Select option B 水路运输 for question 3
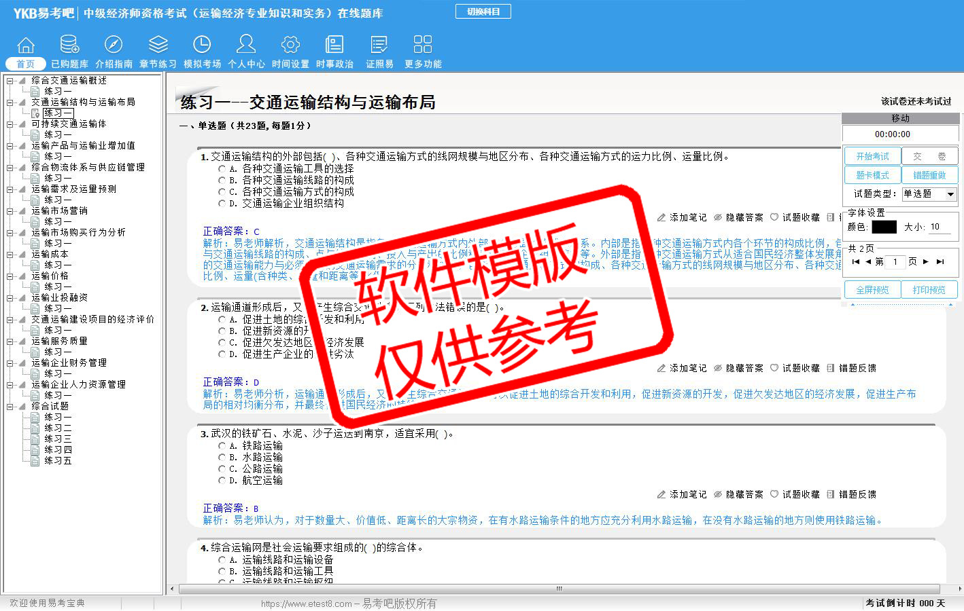Image resolution: width=964 pixels, height=611 pixels. click(x=222, y=458)
